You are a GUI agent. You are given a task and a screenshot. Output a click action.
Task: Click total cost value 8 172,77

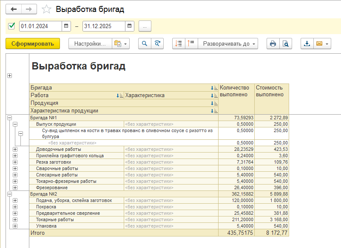point(272,233)
